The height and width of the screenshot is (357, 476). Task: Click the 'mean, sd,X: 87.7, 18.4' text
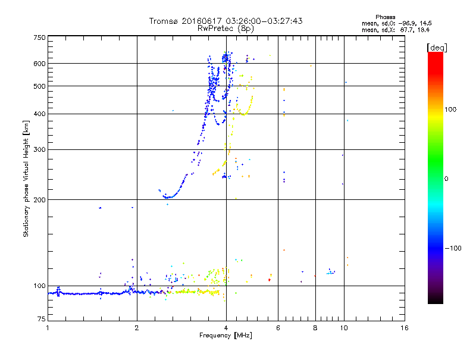[x=396, y=30]
